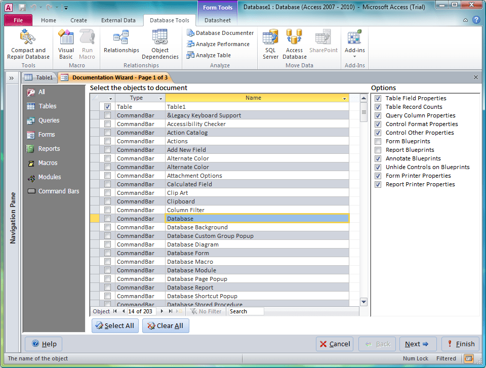Select the Clip Art name cell
486x368 pixels.
[257, 193]
